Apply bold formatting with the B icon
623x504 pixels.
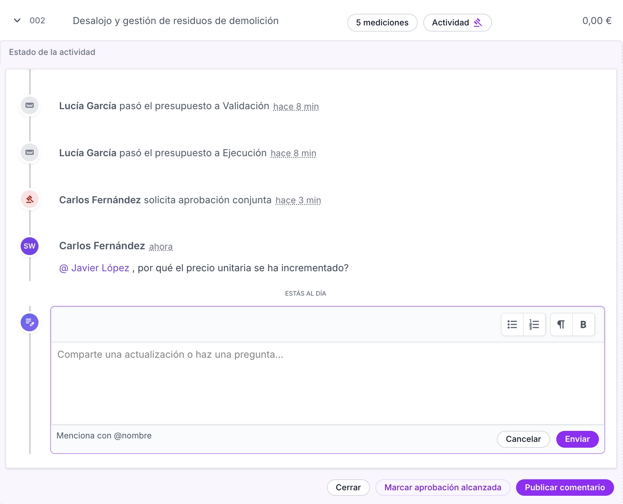pyautogui.click(x=583, y=324)
